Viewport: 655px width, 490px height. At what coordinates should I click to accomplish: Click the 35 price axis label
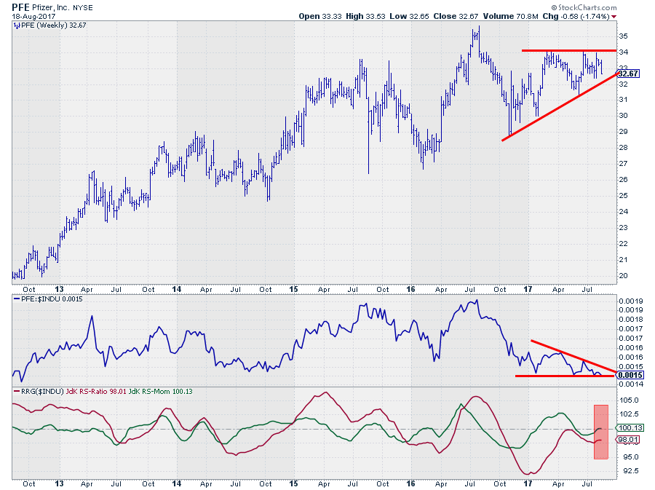point(623,36)
